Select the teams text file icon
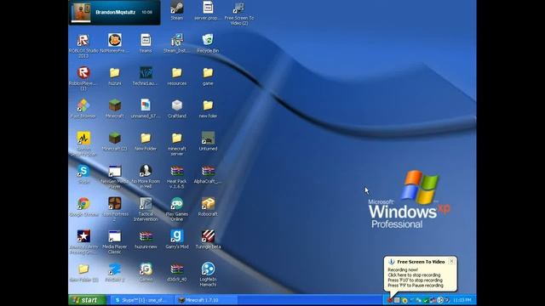 coord(146,43)
